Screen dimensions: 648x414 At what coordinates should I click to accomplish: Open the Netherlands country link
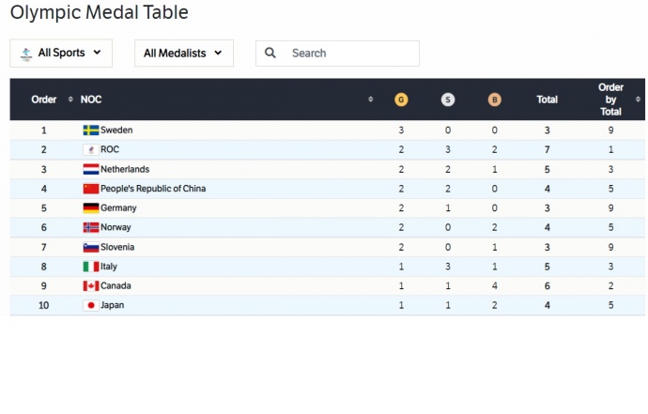(125, 170)
